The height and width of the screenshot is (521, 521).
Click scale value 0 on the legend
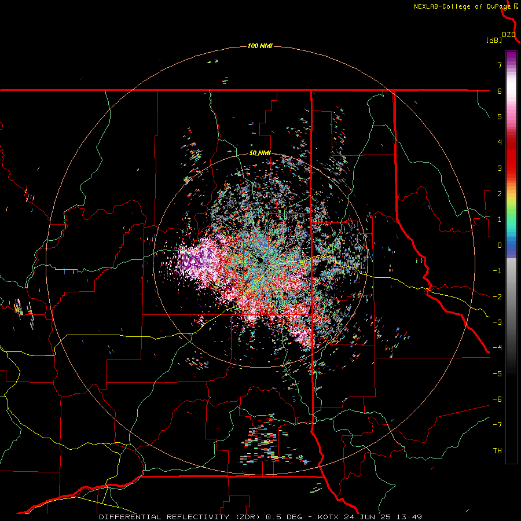pos(500,245)
